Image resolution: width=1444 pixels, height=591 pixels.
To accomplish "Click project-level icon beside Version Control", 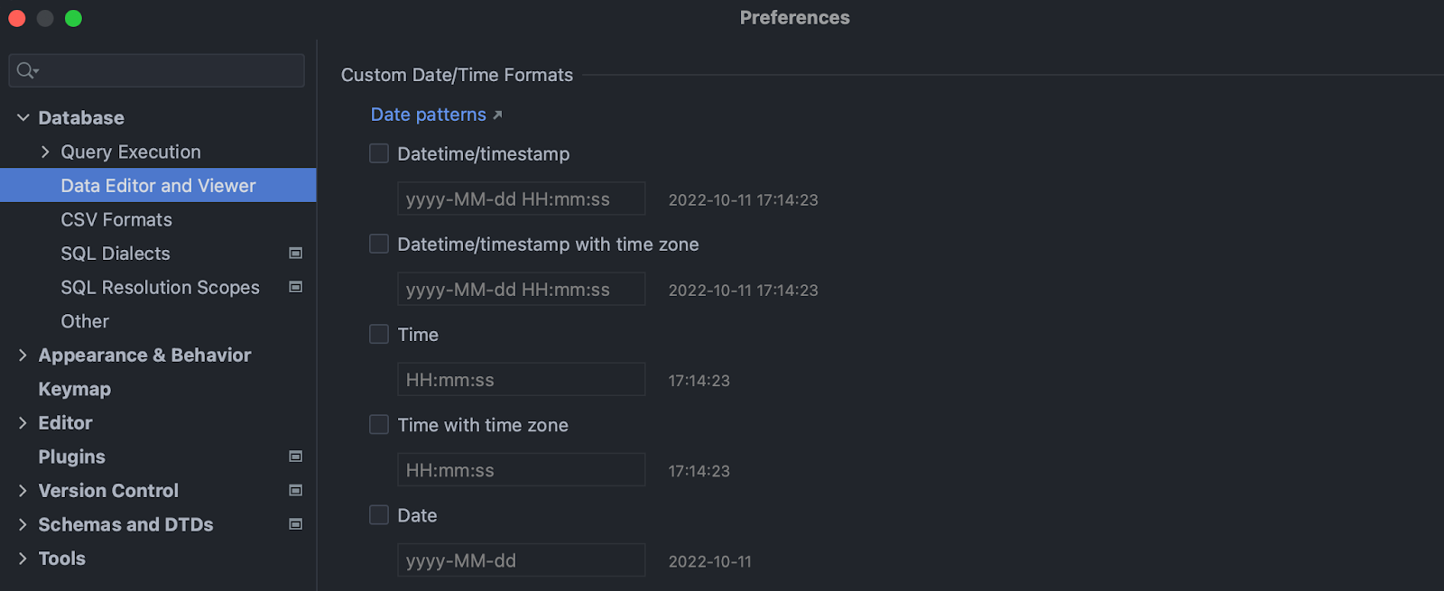I will pos(295,491).
